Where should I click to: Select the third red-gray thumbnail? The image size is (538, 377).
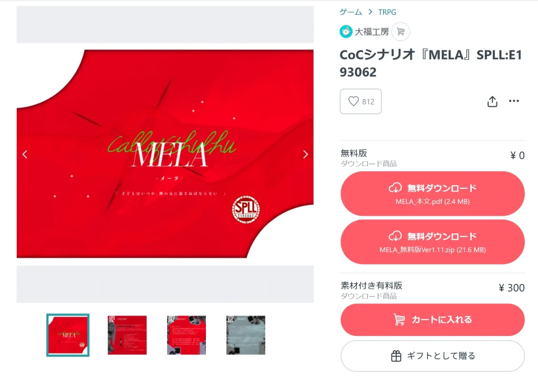pos(187,335)
